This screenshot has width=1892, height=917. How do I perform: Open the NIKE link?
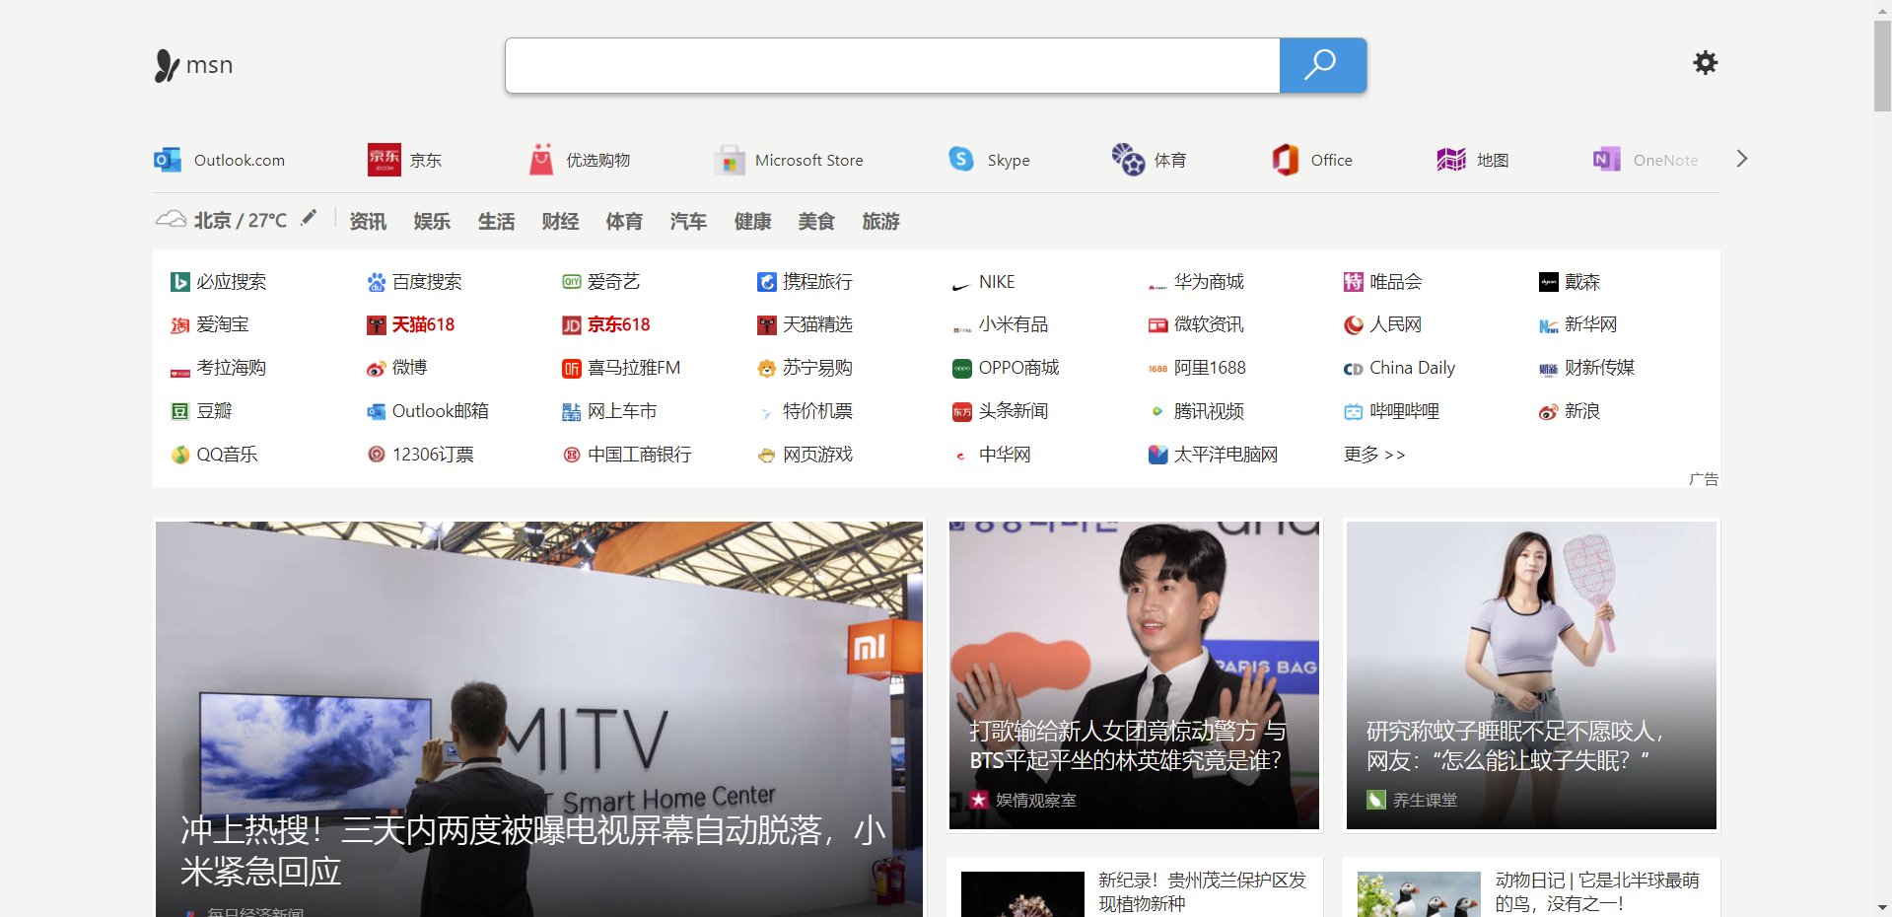[x=997, y=282]
